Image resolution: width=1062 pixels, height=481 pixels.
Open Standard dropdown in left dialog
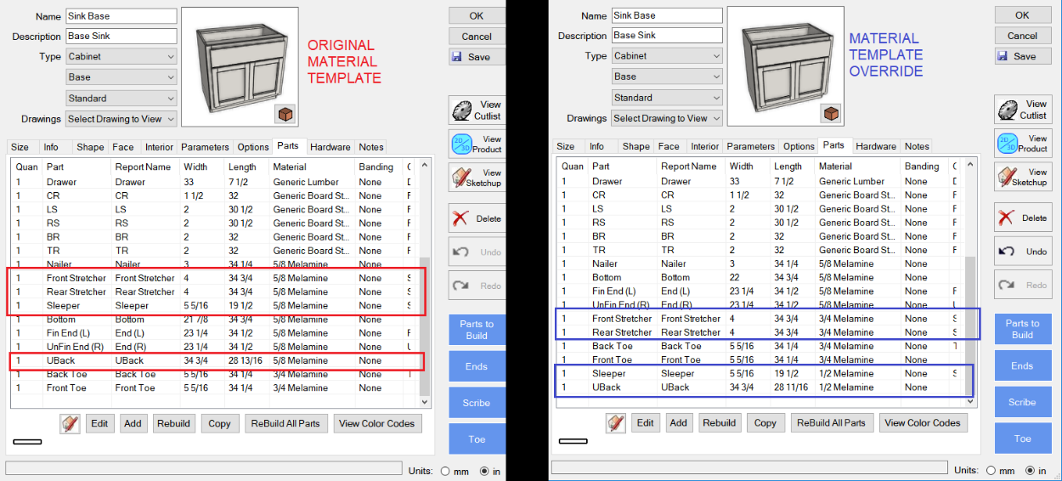pos(121,98)
